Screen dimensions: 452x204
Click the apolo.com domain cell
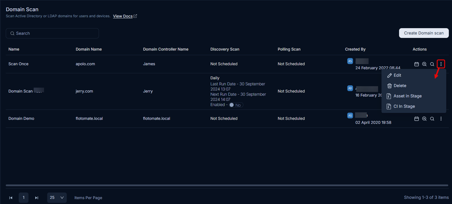[x=85, y=64]
